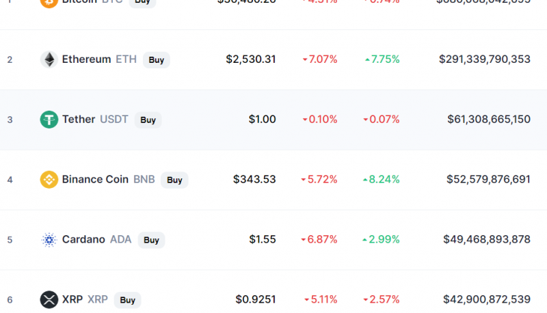The width and height of the screenshot is (547, 313).
Task: Click the black XRP logo icon
Action: pos(49,299)
